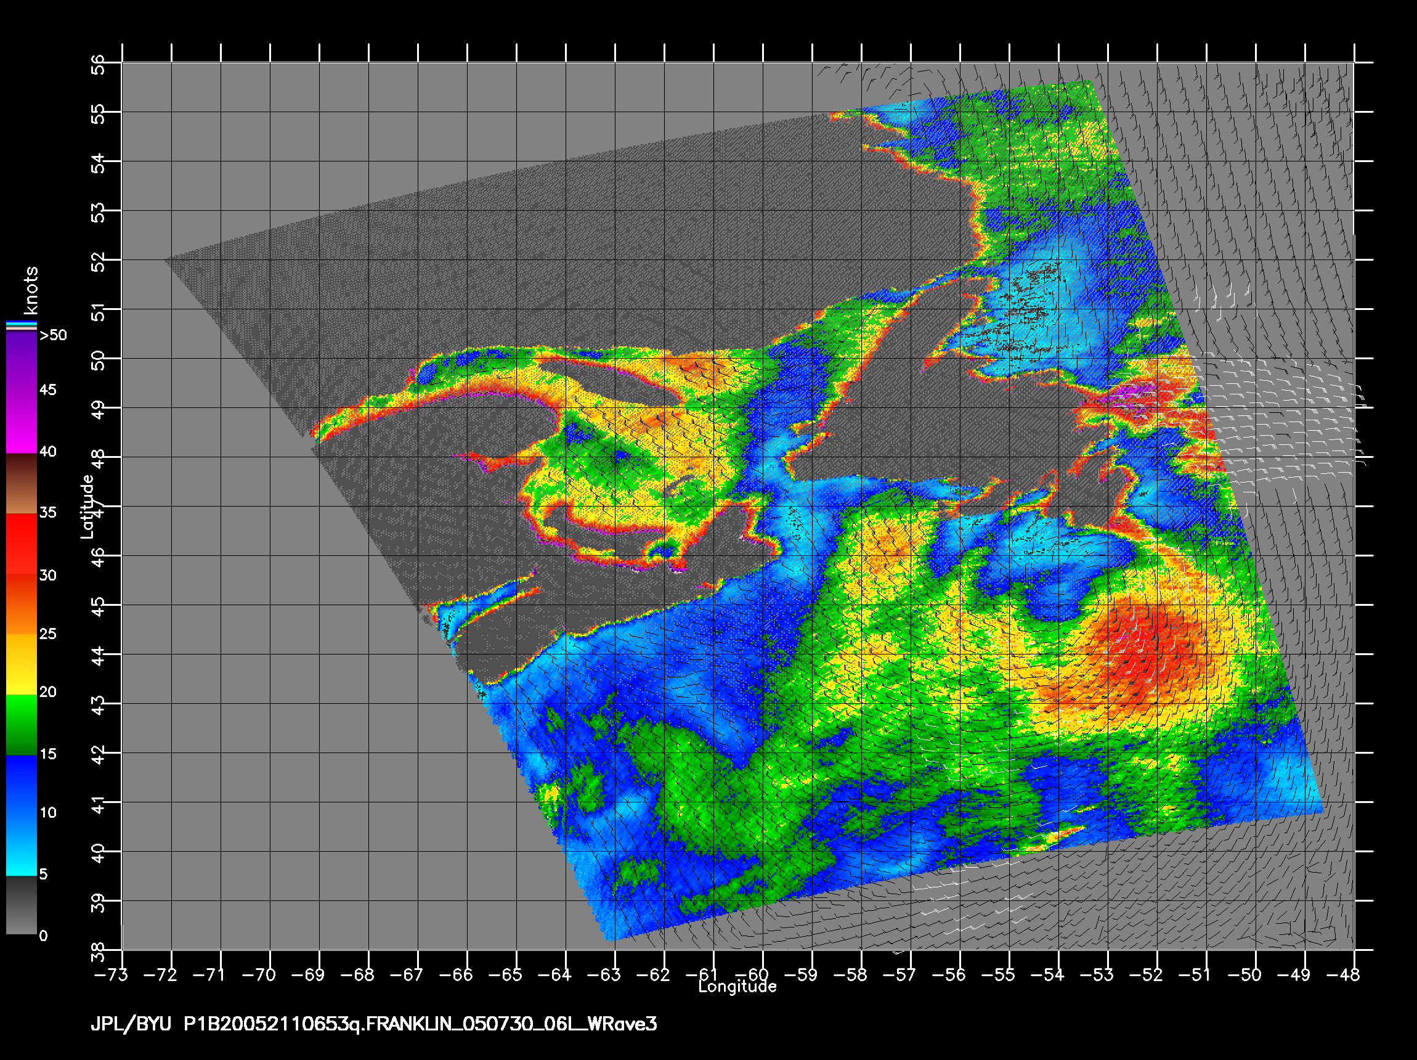Click the latitude tick label 44
1417x1060 pixels.
[98, 656]
